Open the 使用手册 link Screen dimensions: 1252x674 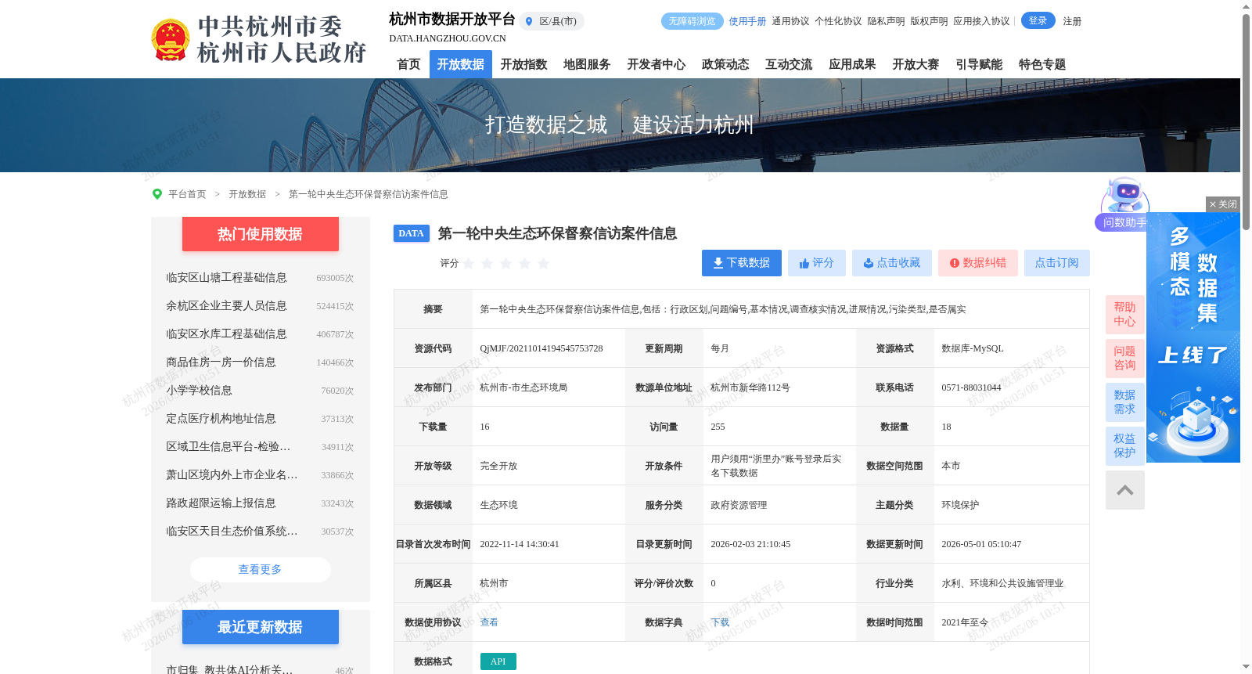(x=747, y=21)
